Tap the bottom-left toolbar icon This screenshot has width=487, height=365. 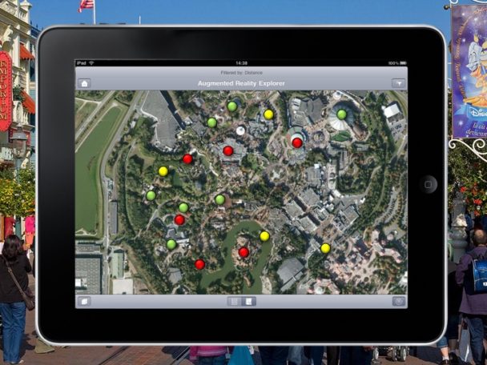pos(85,302)
